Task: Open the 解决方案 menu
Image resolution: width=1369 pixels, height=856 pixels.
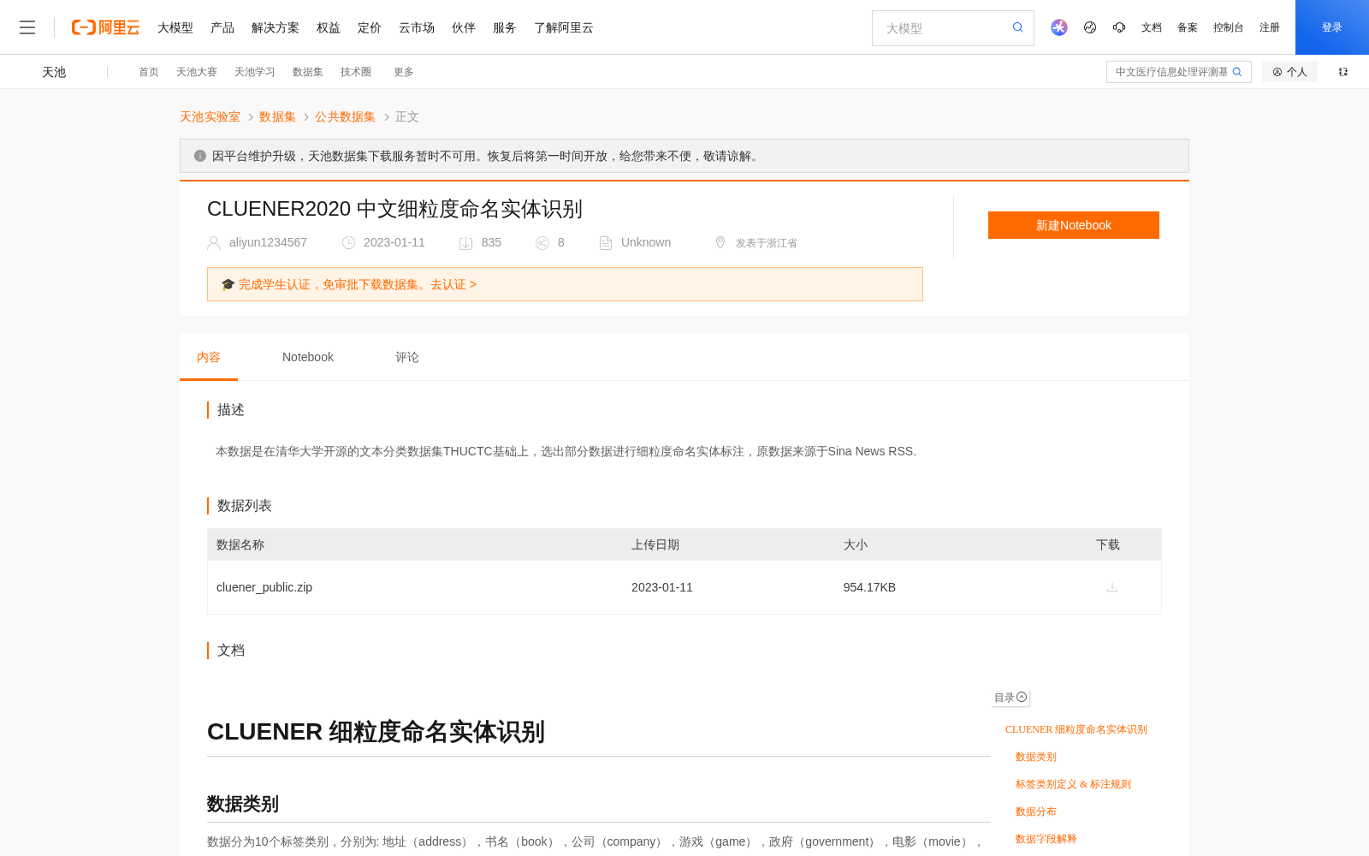Action: 276,27
